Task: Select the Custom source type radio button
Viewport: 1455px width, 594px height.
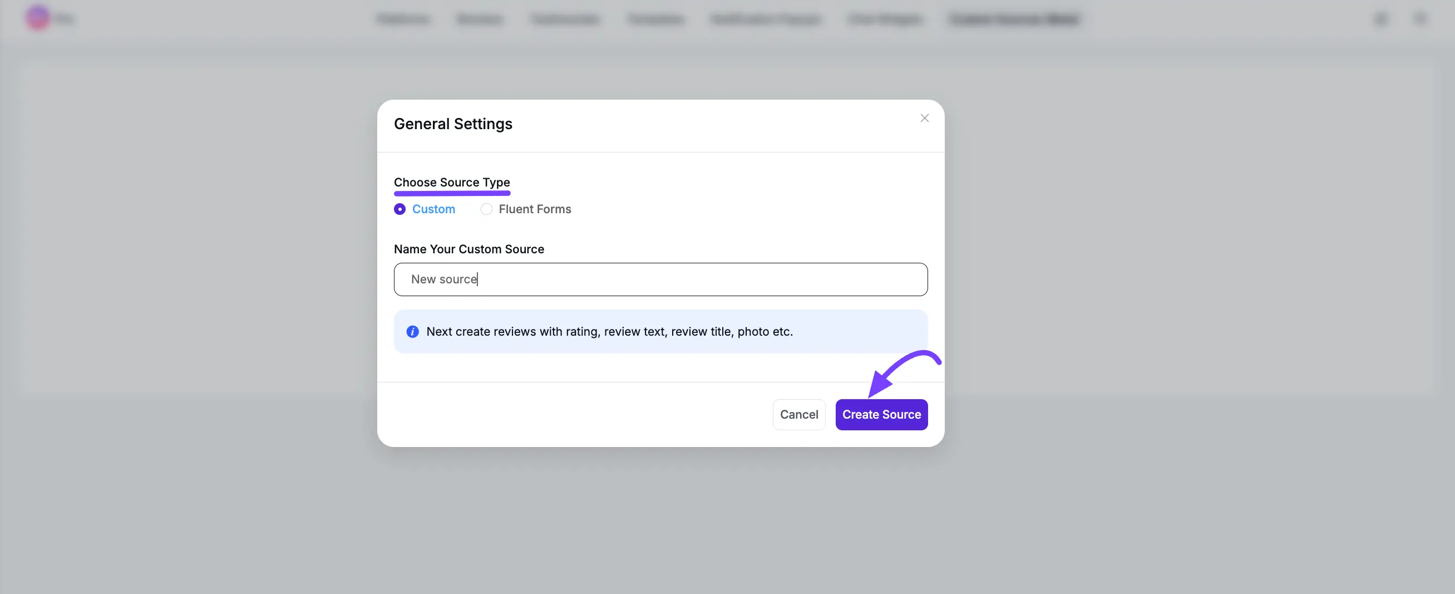Action: [x=400, y=209]
